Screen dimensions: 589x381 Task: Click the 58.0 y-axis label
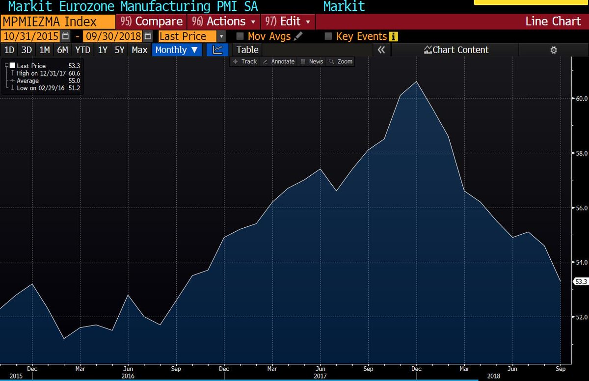581,153
